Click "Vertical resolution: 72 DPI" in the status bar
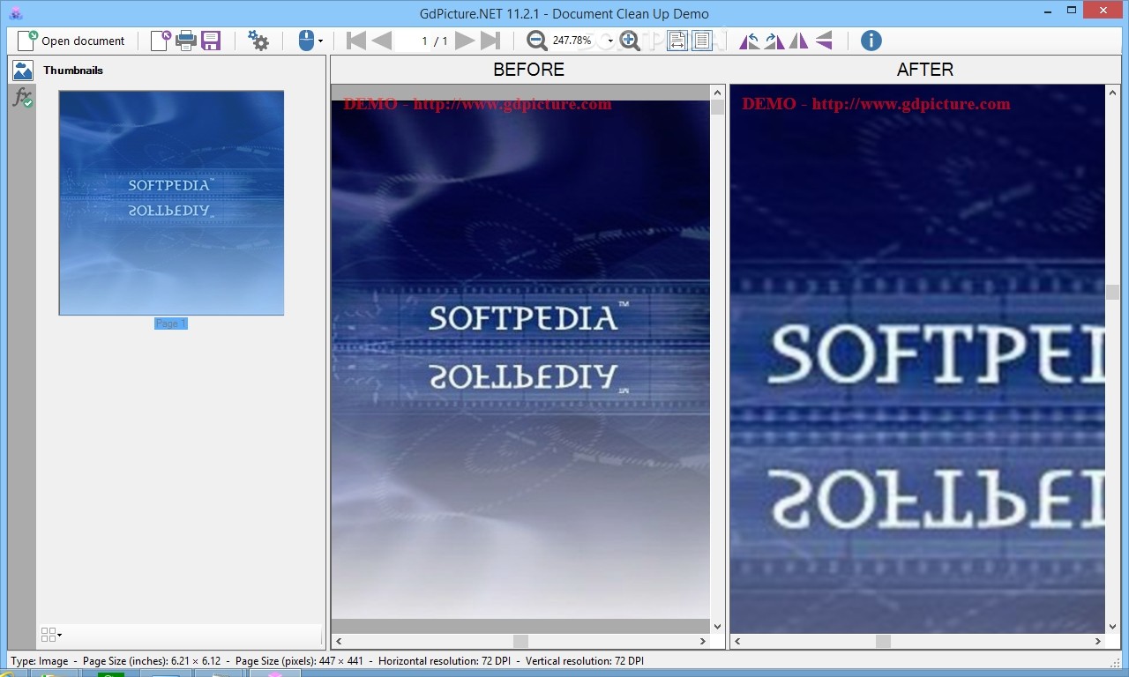This screenshot has width=1129, height=677. click(587, 661)
